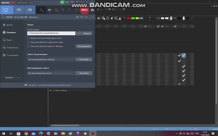The image size is (218, 136).
Task: Open the help question mark icon
Action: [77, 2]
